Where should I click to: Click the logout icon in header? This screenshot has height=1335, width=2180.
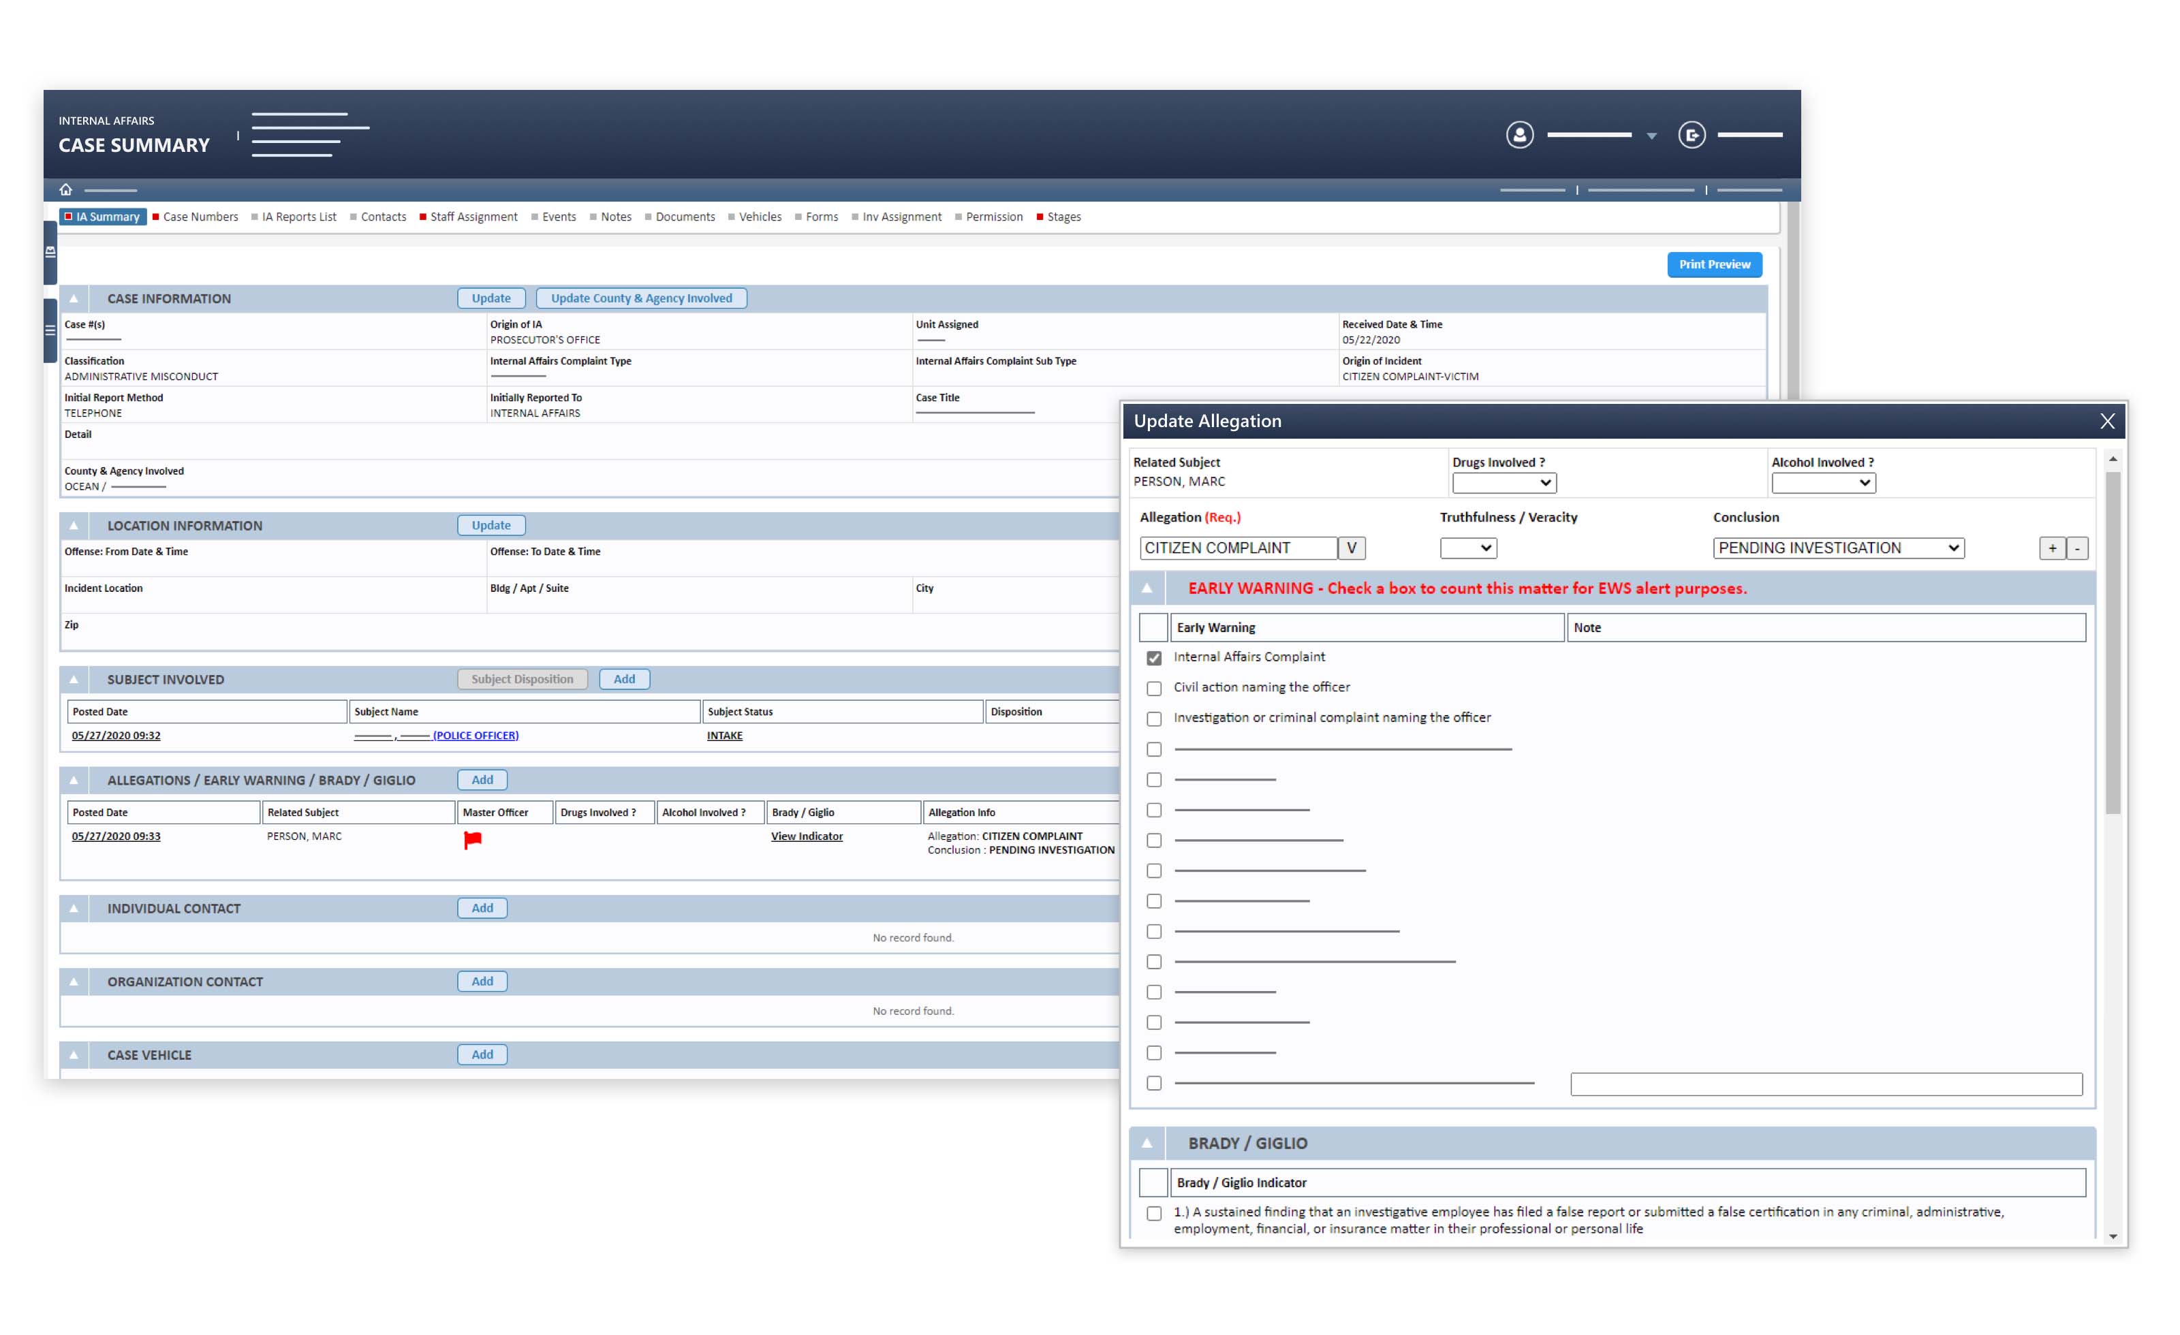click(x=1691, y=136)
